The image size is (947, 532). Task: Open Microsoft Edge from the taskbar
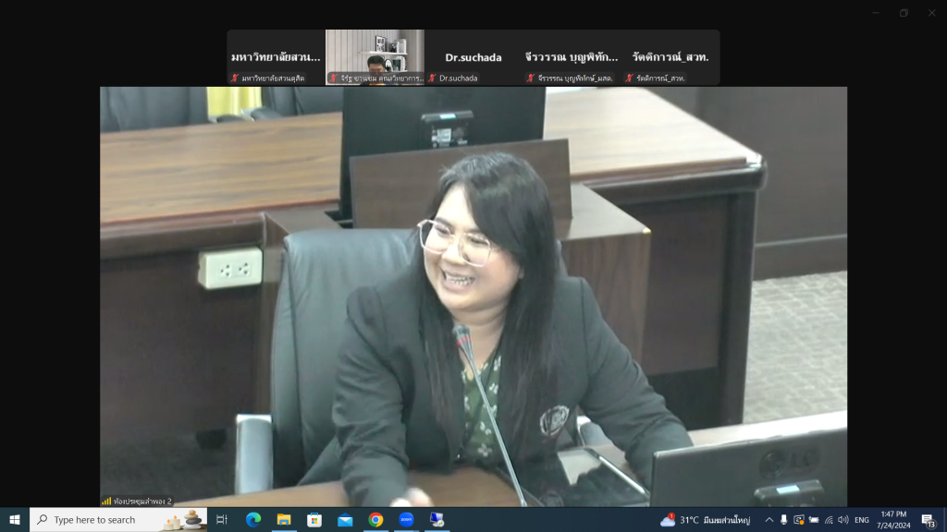253,520
